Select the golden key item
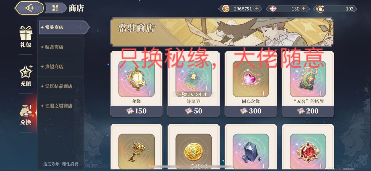Image resolution: width=371 pixels, height=171 pixels. click(136, 148)
